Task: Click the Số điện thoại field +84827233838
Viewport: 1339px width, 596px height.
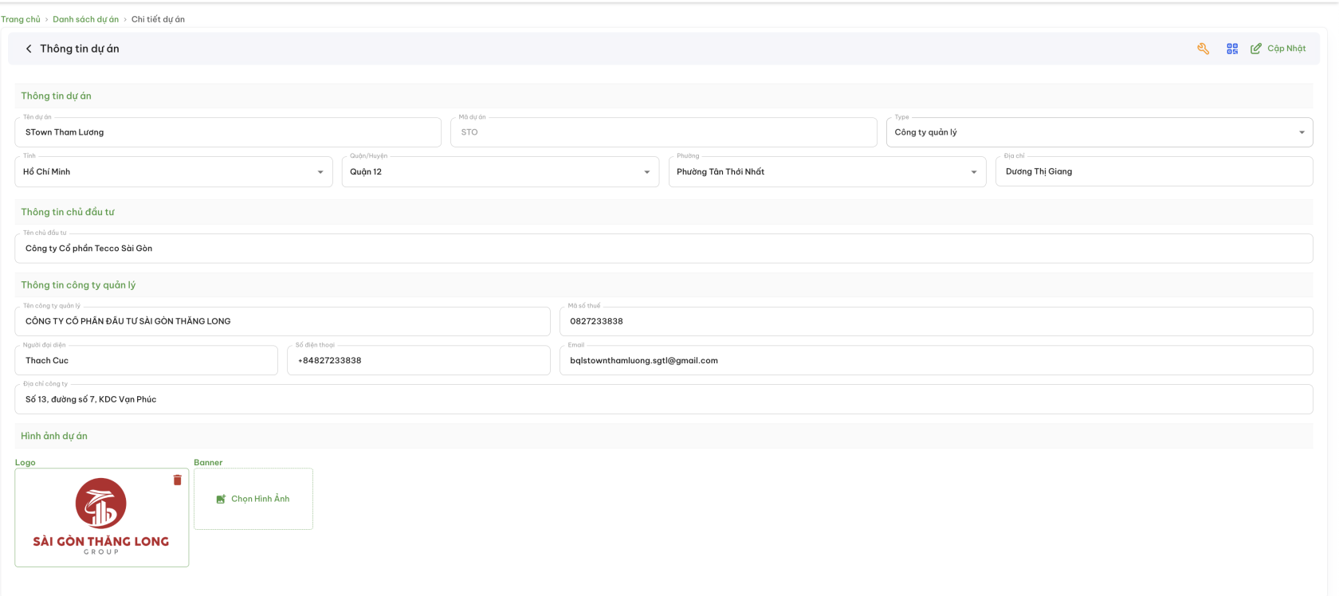Action: click(x=419, y=360)
